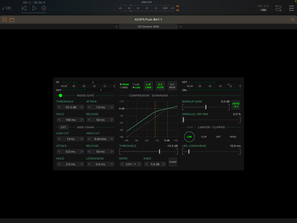Close the AU3FX:Push plugin panel
The width and height of the screenshot is (297, 223).
coord(293,20)
